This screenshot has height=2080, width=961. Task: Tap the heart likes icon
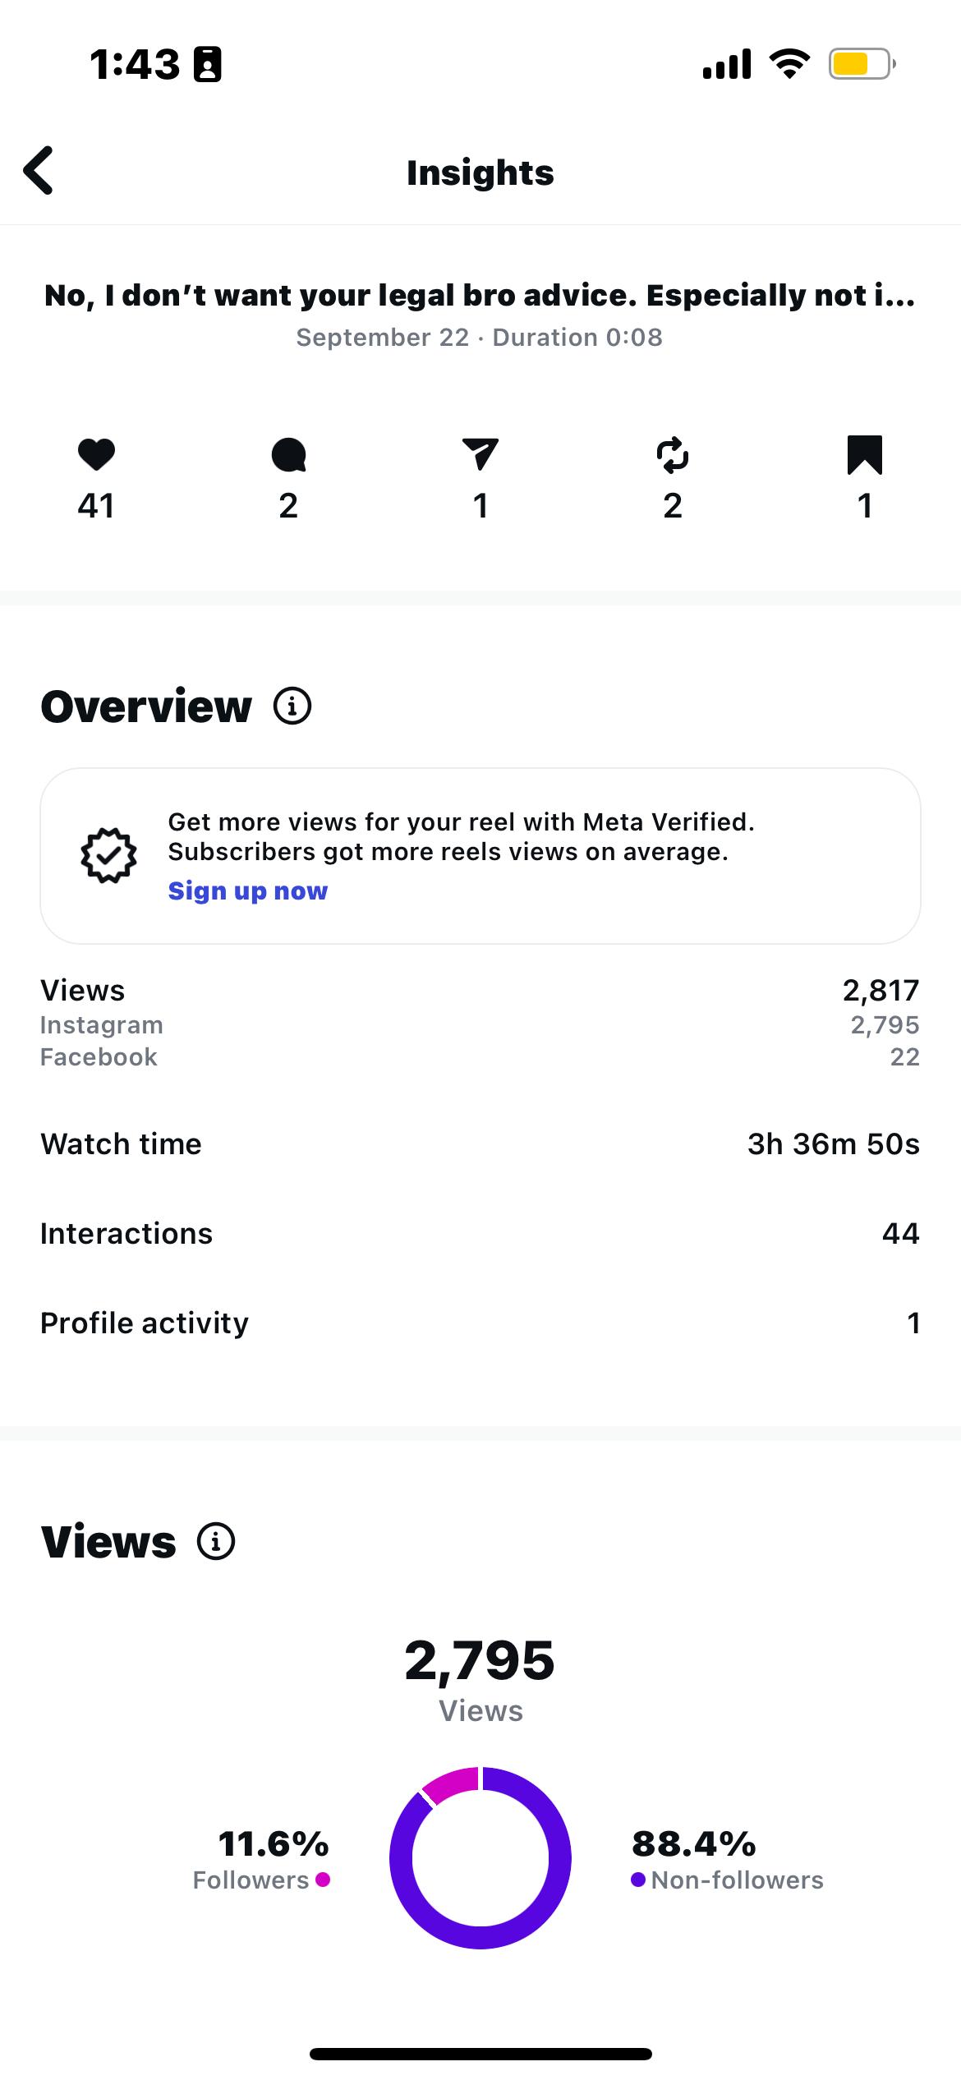96,454
